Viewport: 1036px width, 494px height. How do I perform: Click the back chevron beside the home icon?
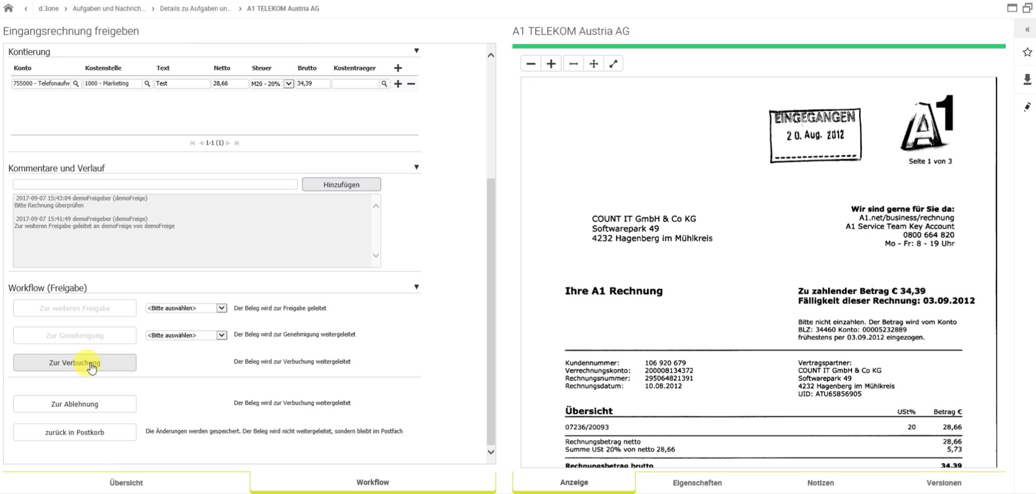[26, 9]
